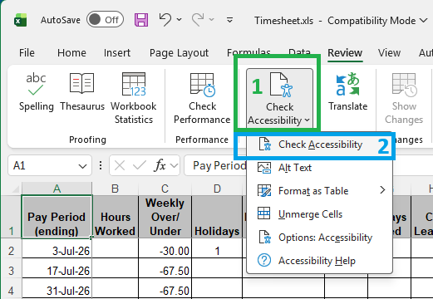Select column D header
The height and width of the screenshot is (299, 433).
coord(217,189)
